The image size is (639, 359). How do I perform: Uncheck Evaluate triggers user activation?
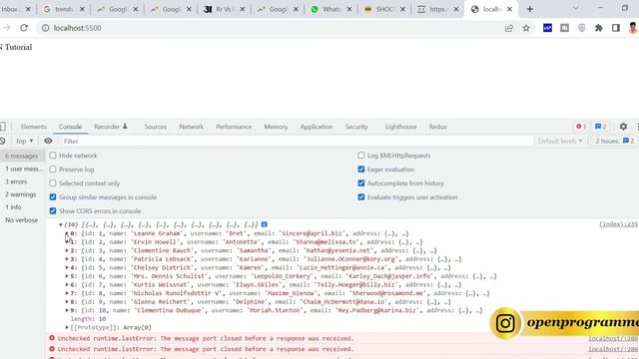[361, 197]
